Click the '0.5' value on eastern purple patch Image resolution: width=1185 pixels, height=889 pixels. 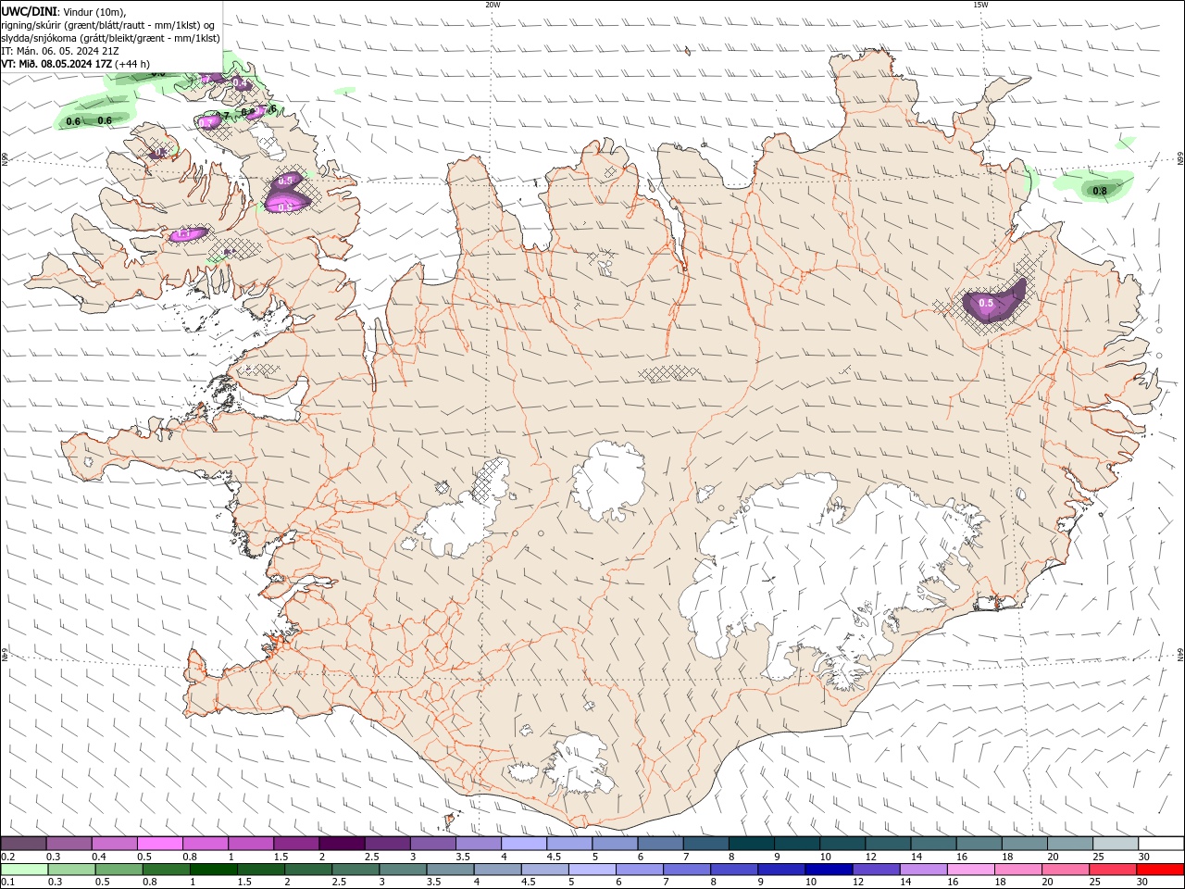pos(986,304)
